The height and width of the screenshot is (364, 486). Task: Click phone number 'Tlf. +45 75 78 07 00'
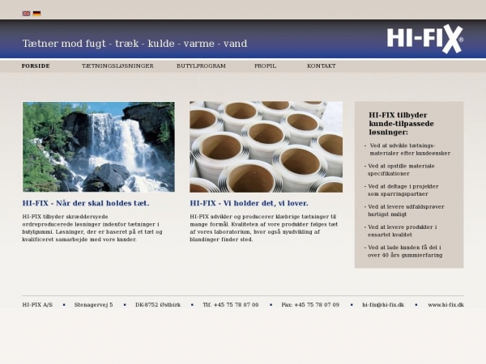point(231,305)
